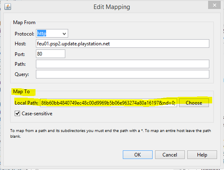Focus the Host field with feu01.psp2.update.playstation.net
This screenshot has width=224, height=170.
(x=122, y=44)
